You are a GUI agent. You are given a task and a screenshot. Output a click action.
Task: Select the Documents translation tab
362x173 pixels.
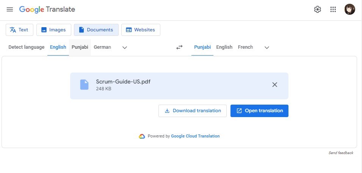[96, 30]
